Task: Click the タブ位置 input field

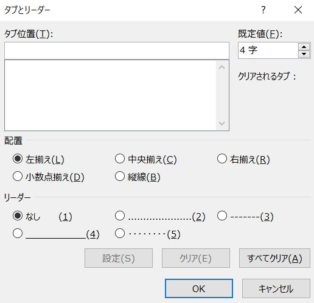Action: pos(117,50)
